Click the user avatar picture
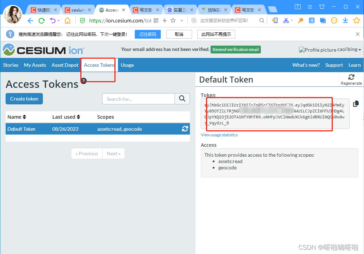 click(x=13, y=14)
